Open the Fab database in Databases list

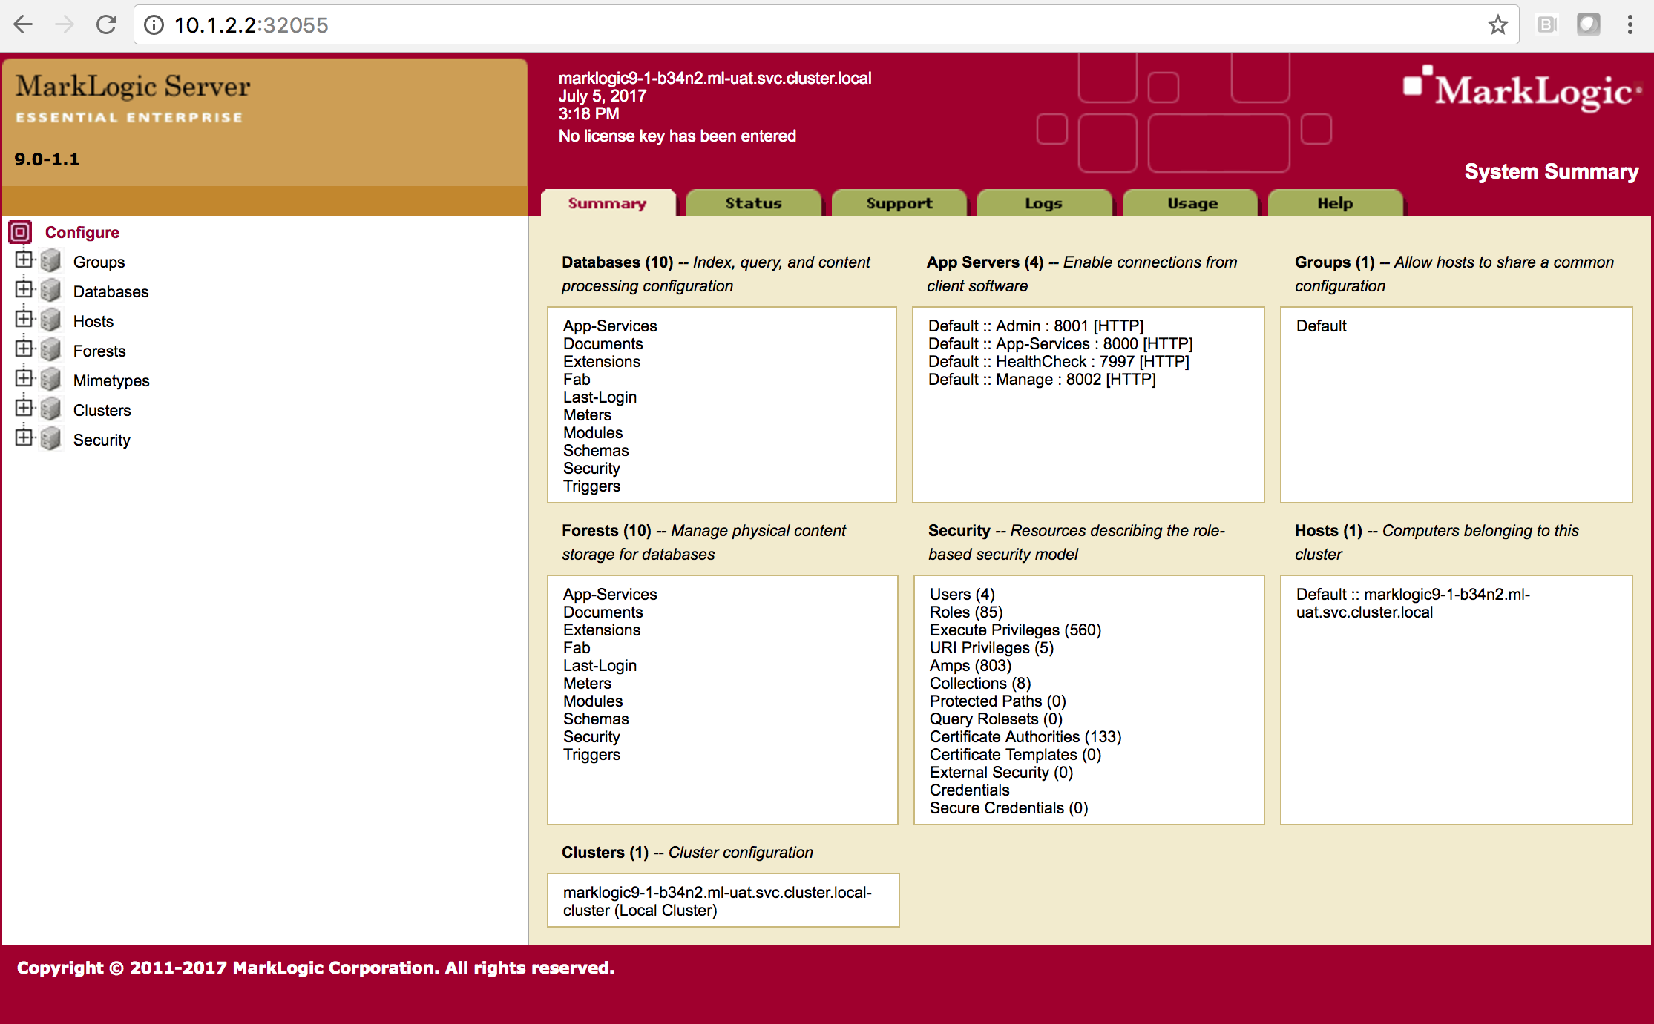pos(577,379)
